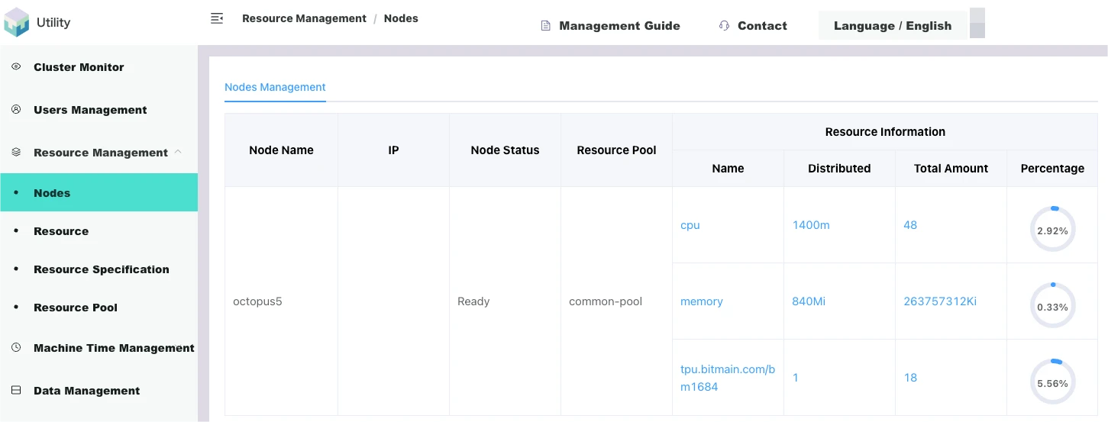Click the document icon next to Management Guide
The height and width of the screenshot is (422, 1108).
pos(545,26)
